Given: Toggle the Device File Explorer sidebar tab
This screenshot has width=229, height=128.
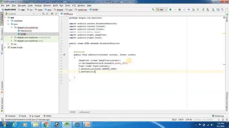Looking at the screenshot, I should pyautogui.click(x=227, y=102).
